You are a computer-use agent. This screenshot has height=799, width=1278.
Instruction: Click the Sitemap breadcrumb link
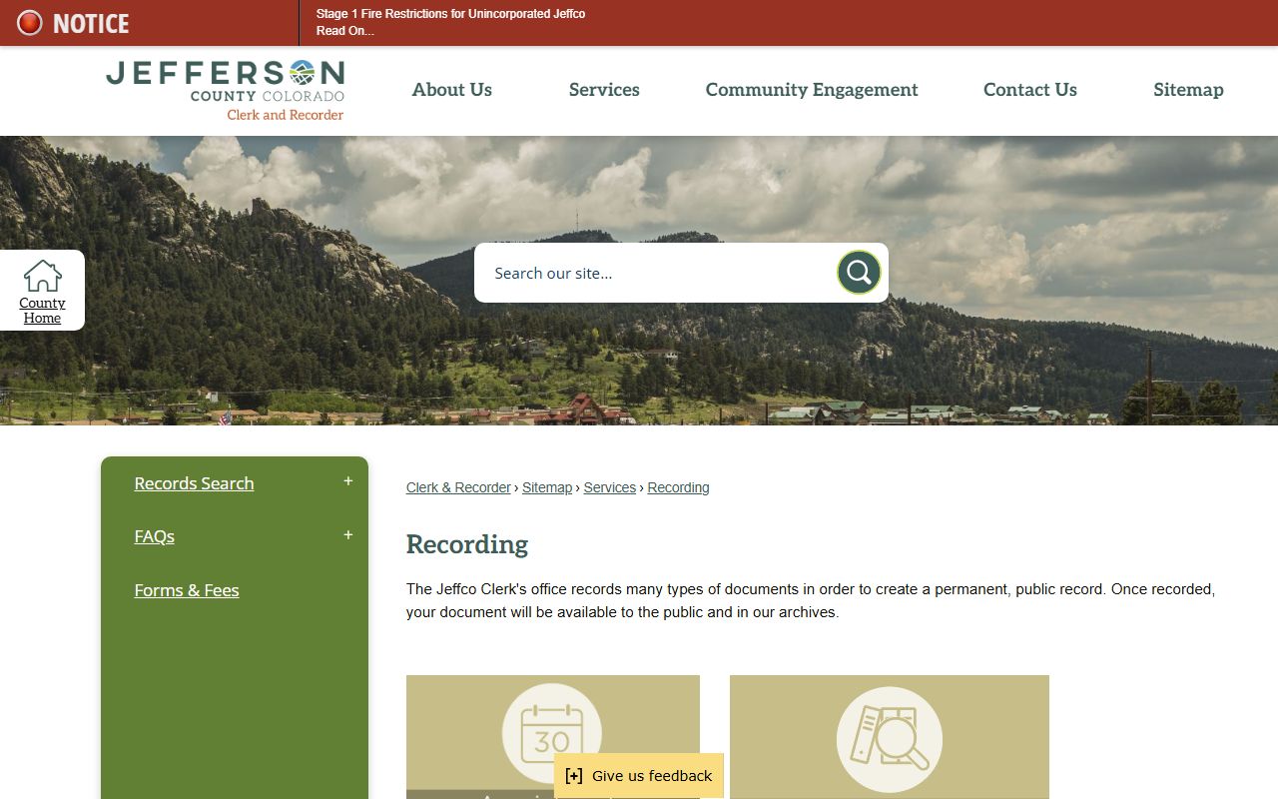(x=547, y=487)
